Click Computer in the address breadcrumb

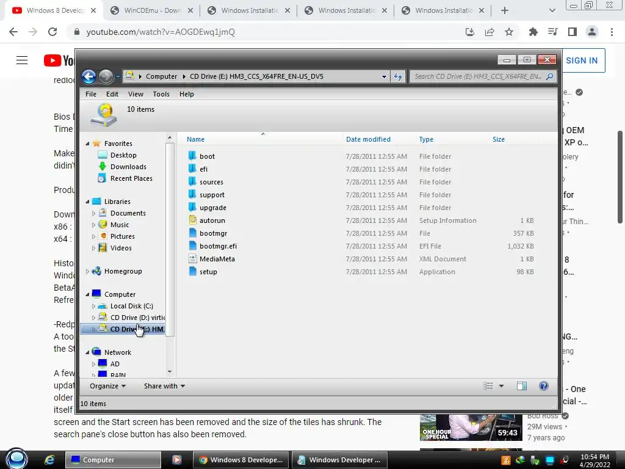point(161,76)
